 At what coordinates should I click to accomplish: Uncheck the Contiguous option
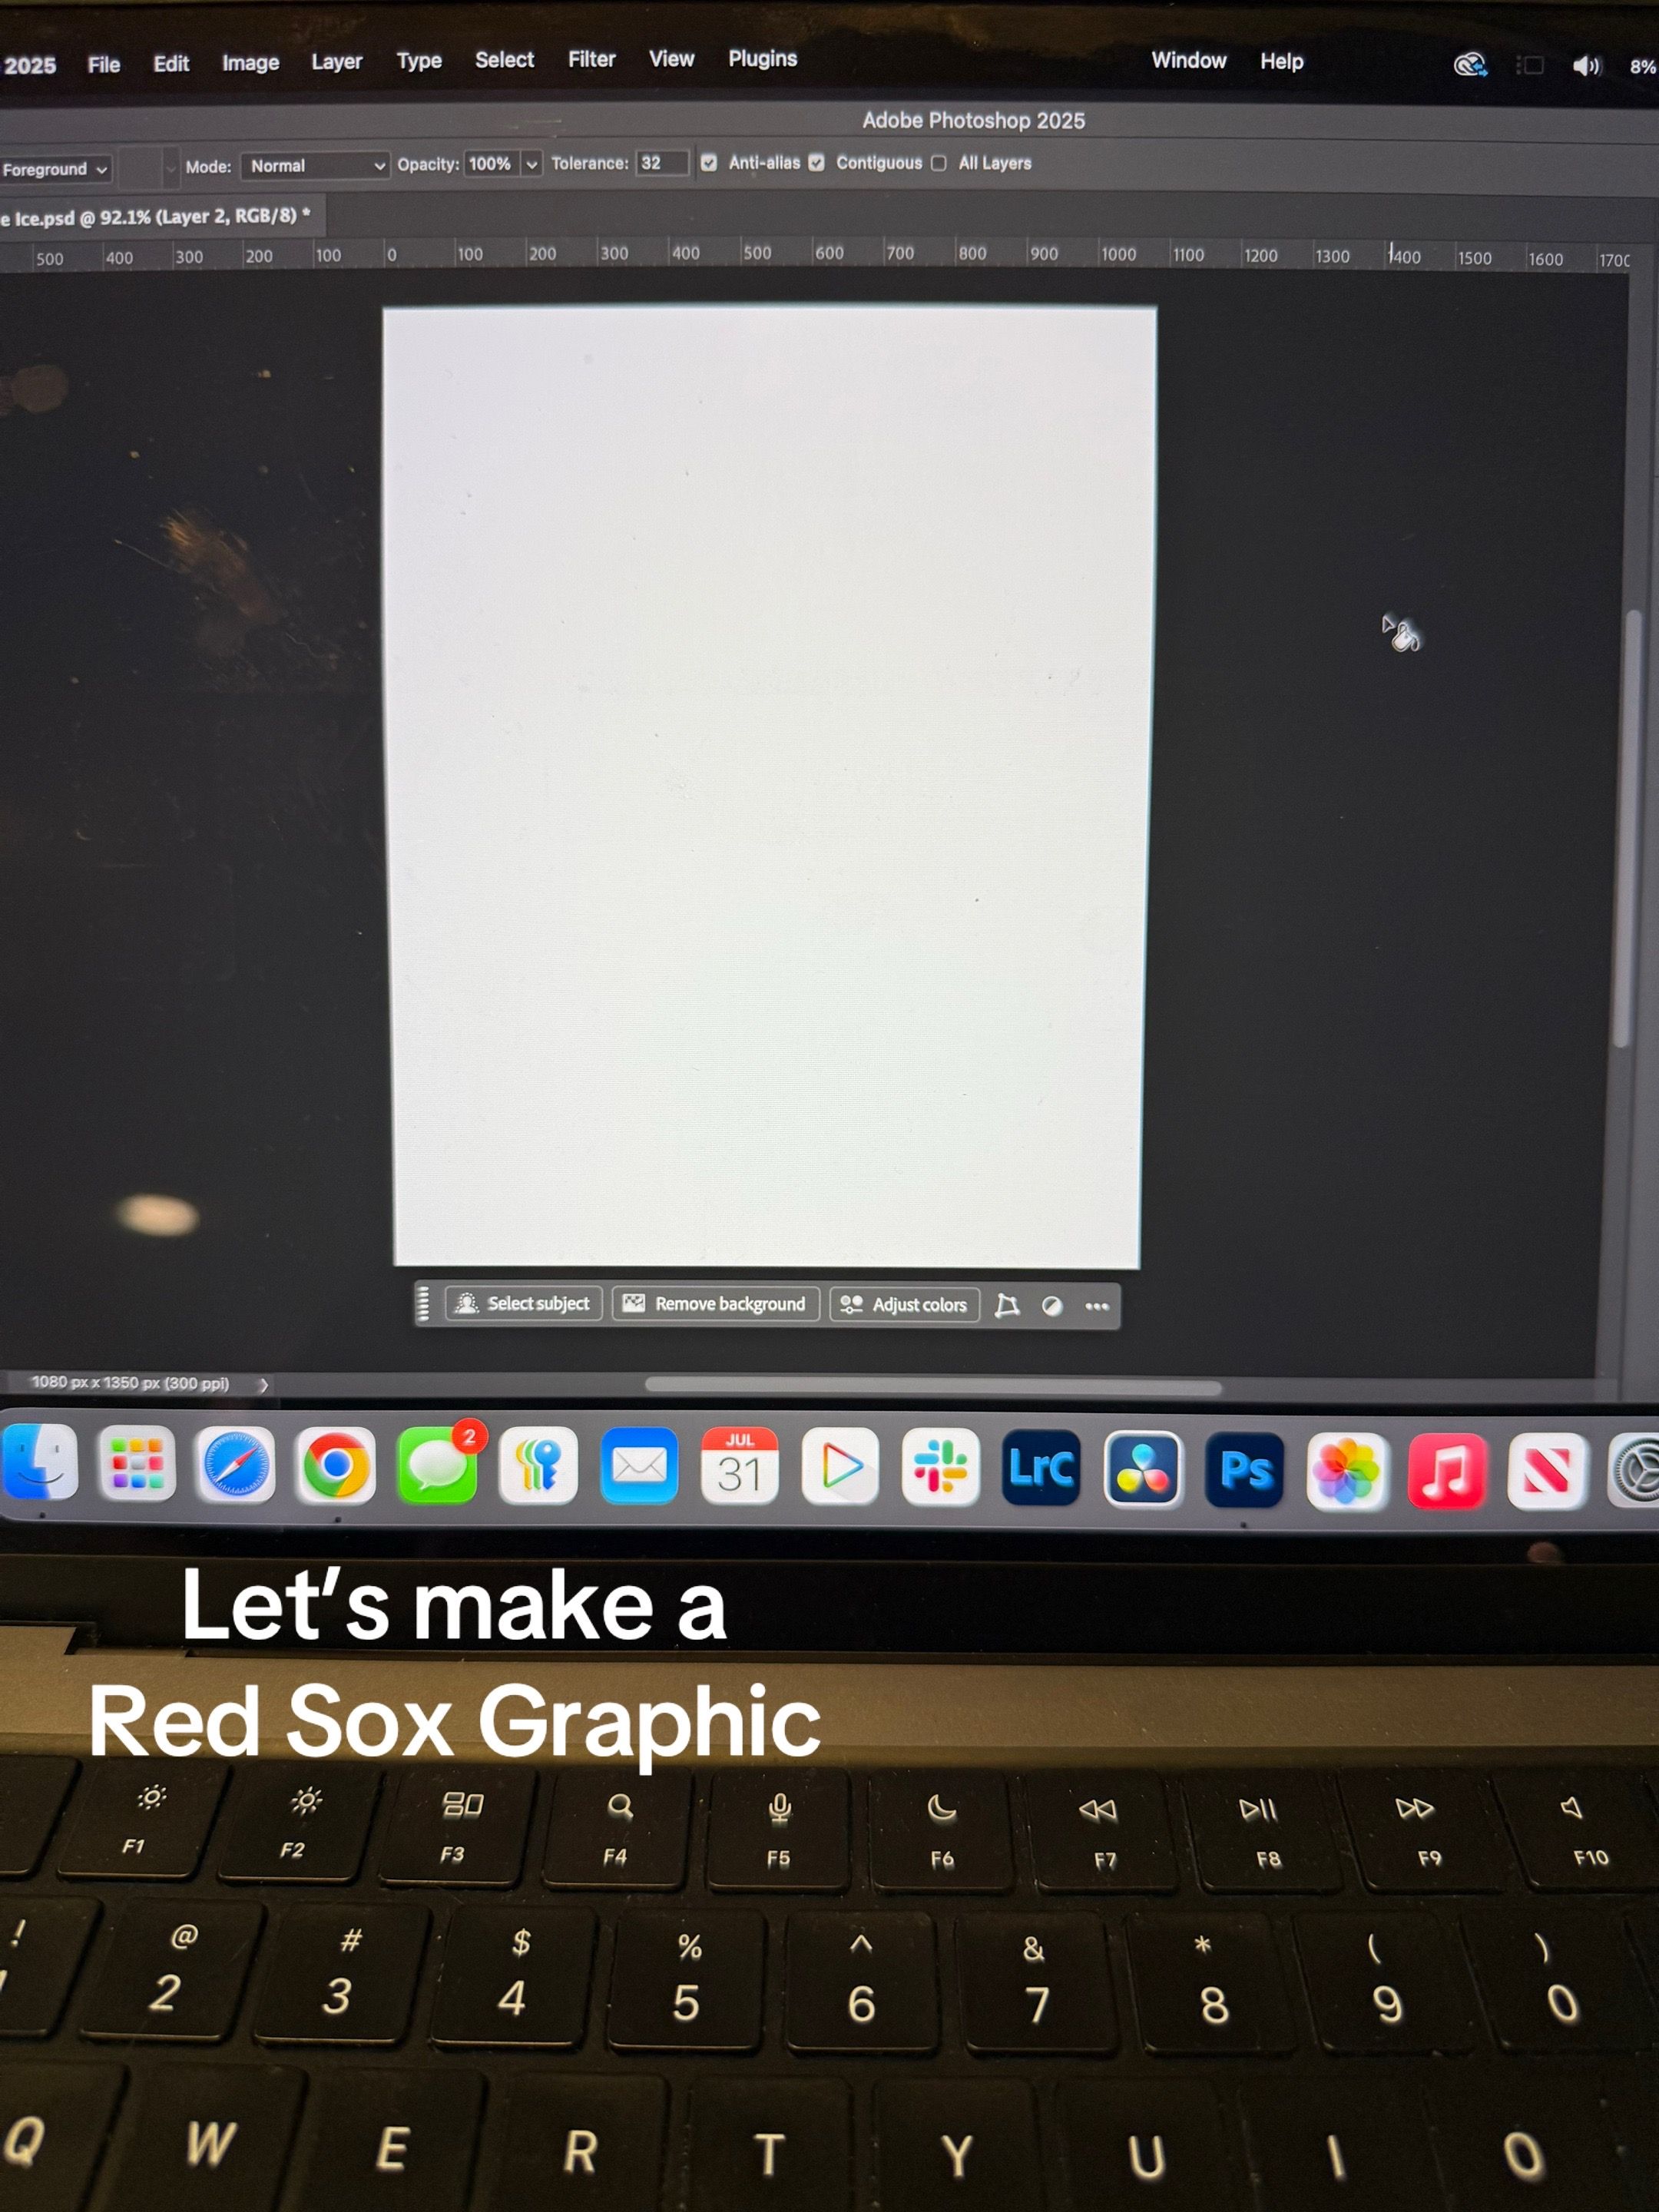click(818, 163)
